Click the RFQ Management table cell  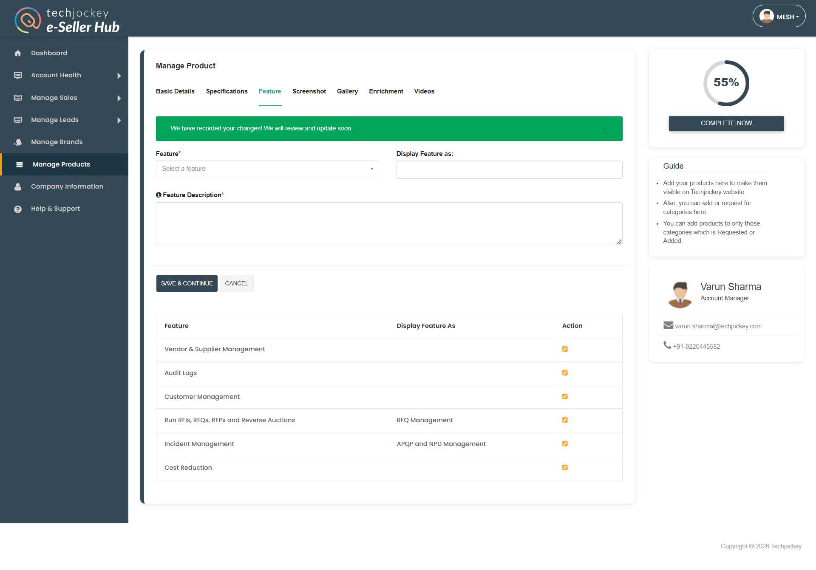coord(425,420)
